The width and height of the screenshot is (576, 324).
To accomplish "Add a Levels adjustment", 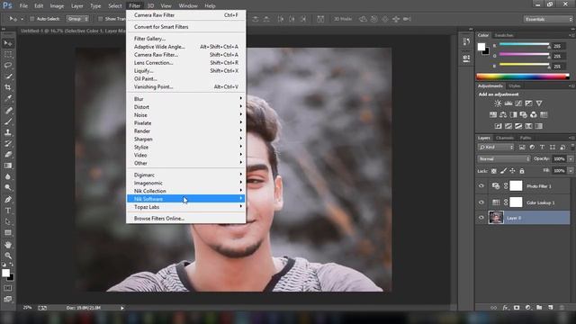I will coord(508,103).
